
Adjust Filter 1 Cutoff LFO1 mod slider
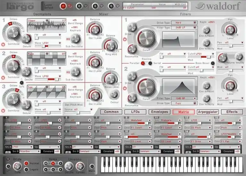click(x=201, y=57)
